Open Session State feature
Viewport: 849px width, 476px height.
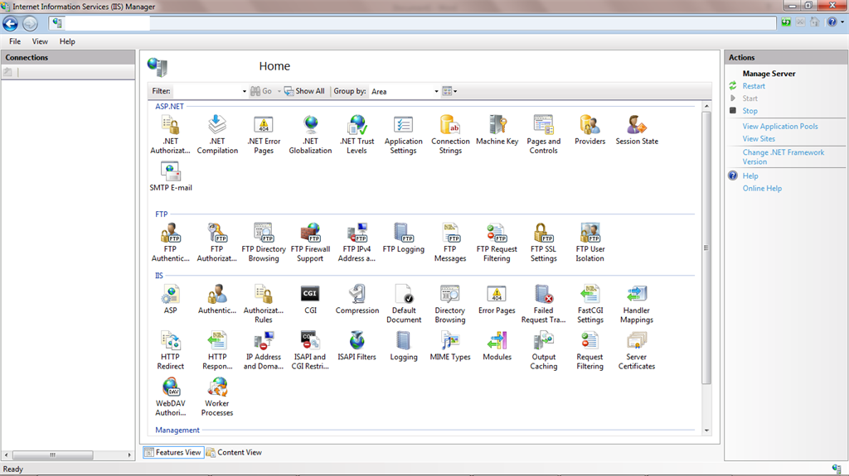pyautogui.click(x=637, y=130)
